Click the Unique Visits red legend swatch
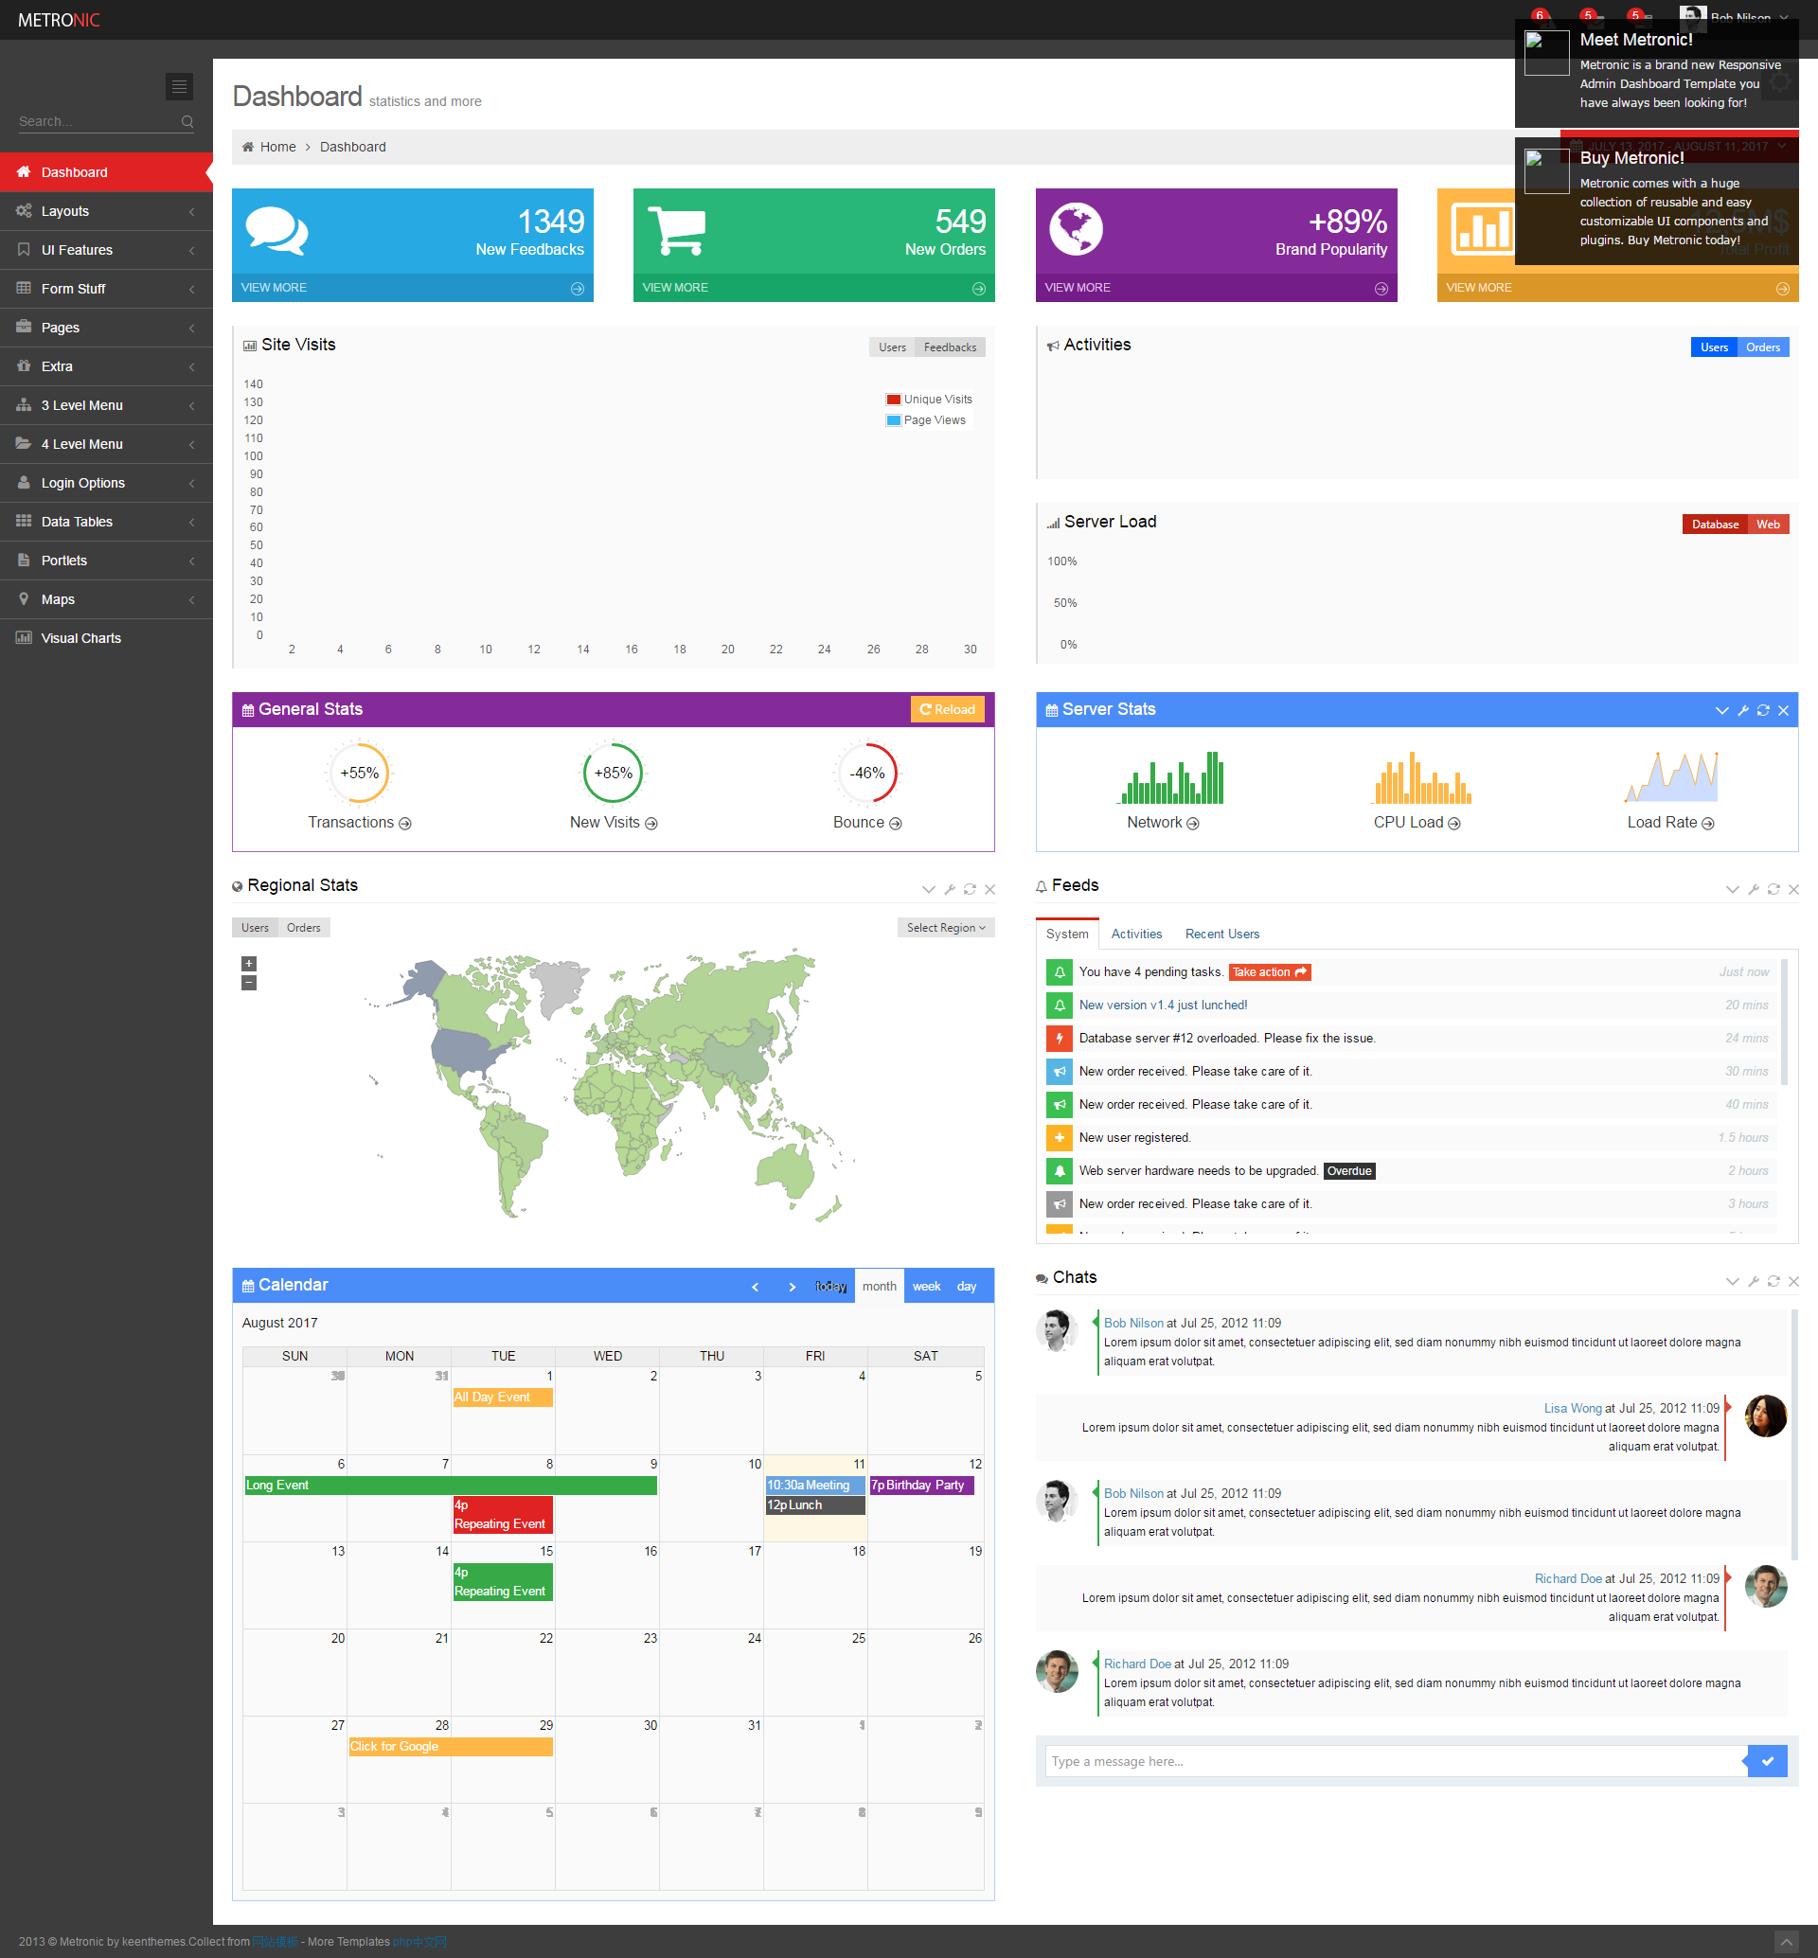The height and width of the screenshot is (1958, 1818). tap(893, 400)
